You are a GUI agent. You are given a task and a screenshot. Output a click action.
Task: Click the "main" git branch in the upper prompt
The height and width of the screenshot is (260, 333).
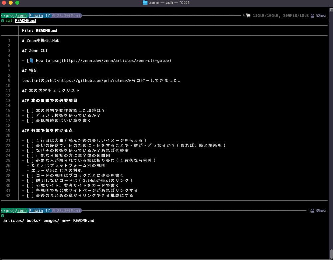(38, 16)
